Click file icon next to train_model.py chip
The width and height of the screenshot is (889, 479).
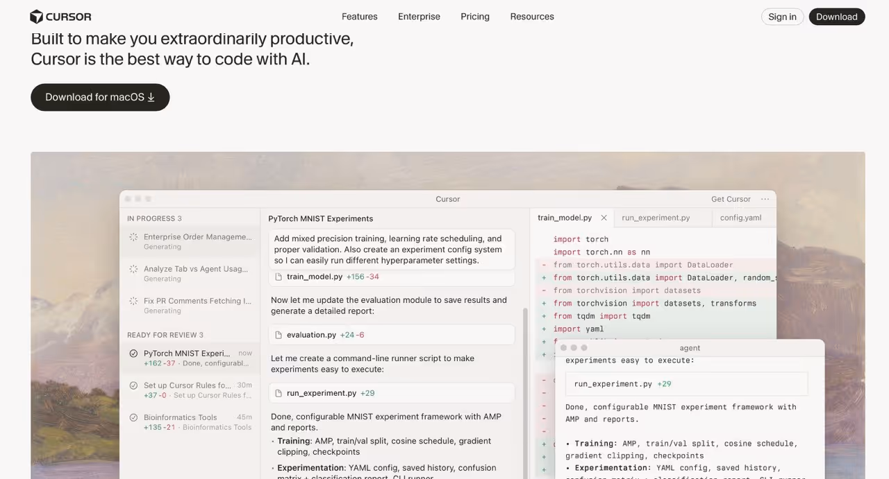pyautogui.click(x=279, y=277)
